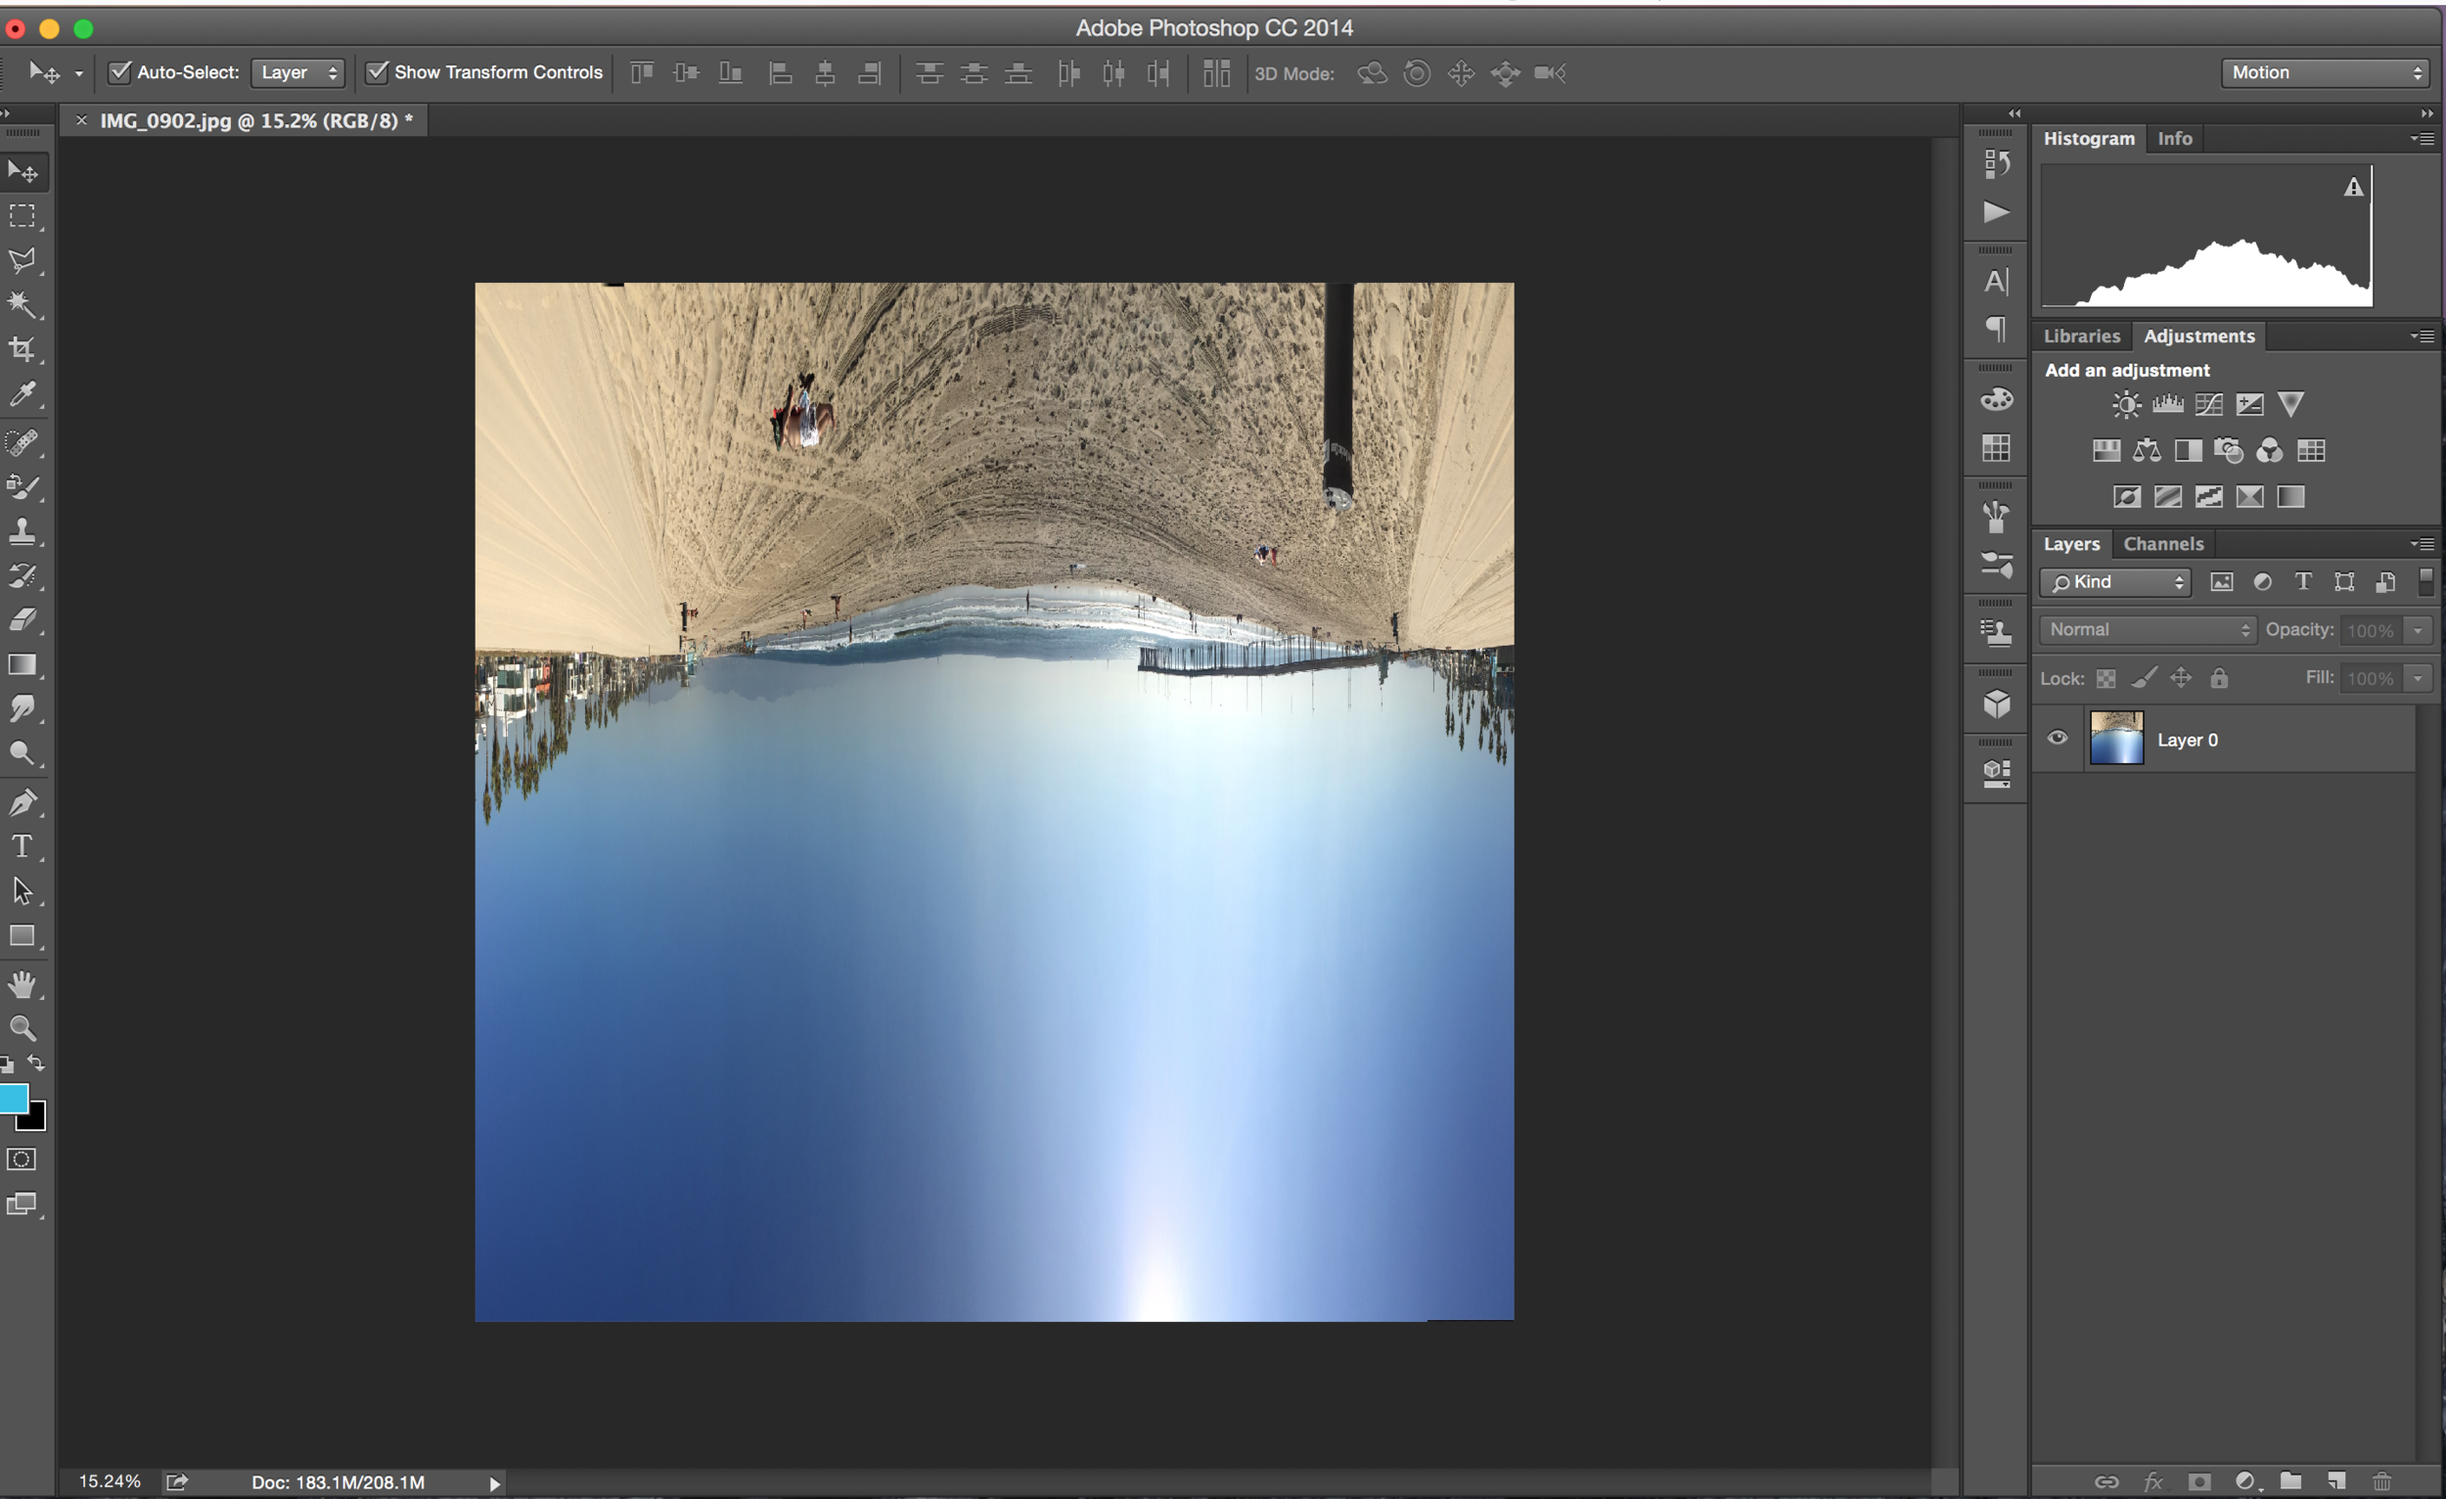Open the Normal blend mode dropdown
The image size is (2446, 1499).
click(2149, 629)
